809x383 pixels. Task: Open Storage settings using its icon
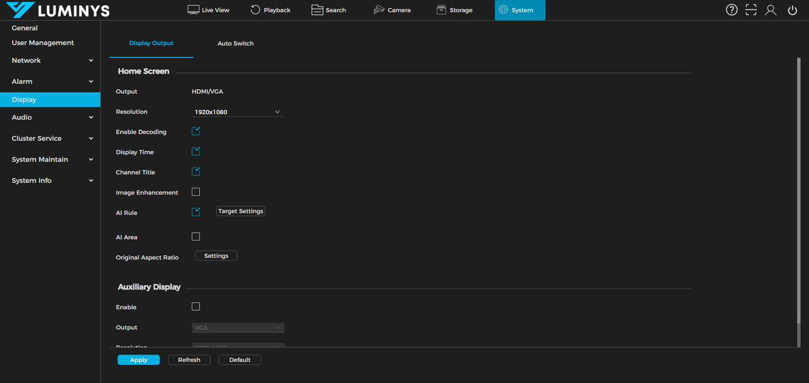pos(455,10)
